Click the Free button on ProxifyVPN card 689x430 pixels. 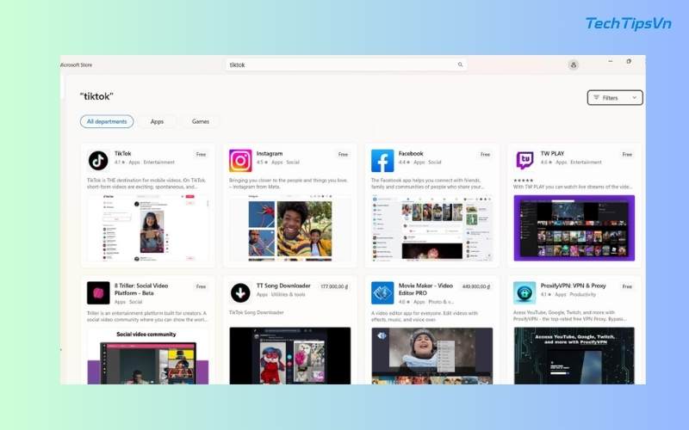click(x=627, y=286)
